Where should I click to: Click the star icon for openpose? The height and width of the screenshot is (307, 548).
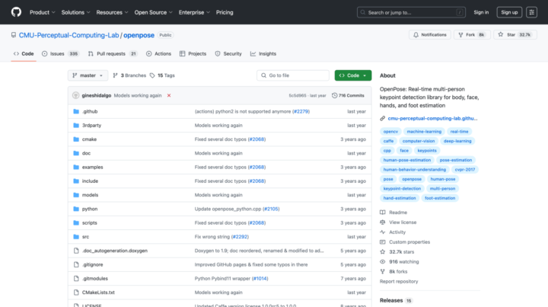click(501, 34)
